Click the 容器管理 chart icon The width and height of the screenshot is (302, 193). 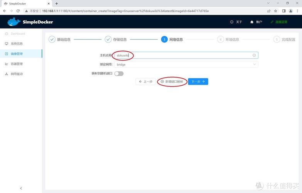pyautogui.click(x=7, y=64)
